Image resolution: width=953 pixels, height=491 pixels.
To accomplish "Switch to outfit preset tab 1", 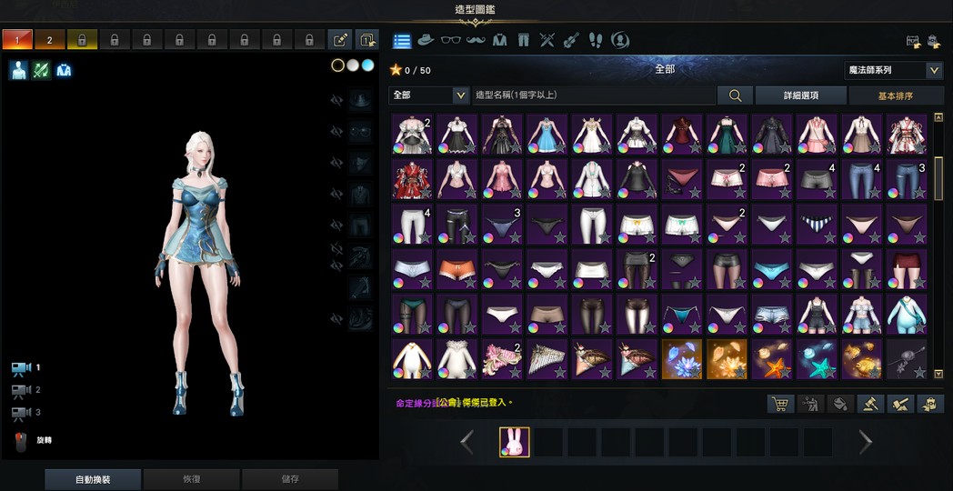I will (x=17, y=40).
